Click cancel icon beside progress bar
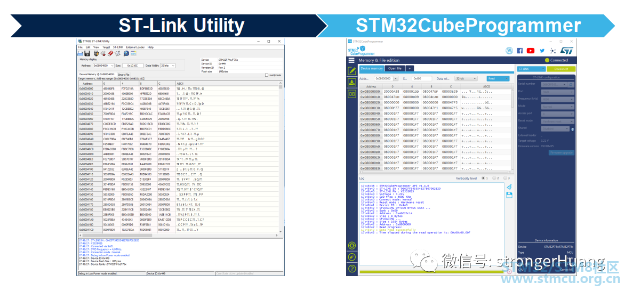Viewport: 625px width, 291px height. tap(509, 272)
